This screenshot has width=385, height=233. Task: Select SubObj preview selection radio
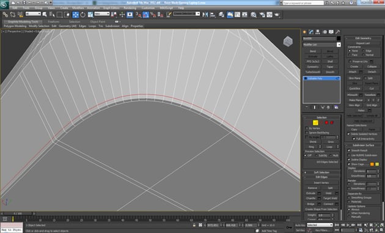point(317,155)
